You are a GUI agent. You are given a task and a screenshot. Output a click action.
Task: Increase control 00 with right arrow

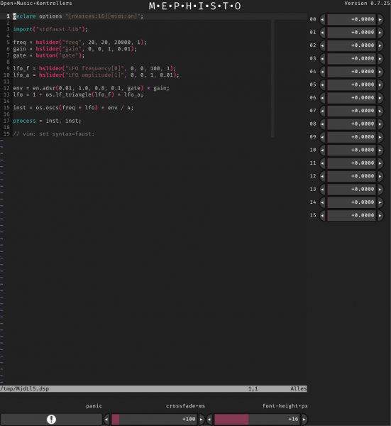tap(380, 19)
